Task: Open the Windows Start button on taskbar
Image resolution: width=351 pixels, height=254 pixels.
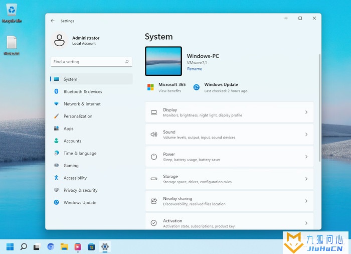Action: point(10,246)
